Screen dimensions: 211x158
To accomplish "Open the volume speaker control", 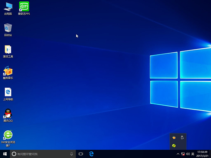I will (188, 154).
